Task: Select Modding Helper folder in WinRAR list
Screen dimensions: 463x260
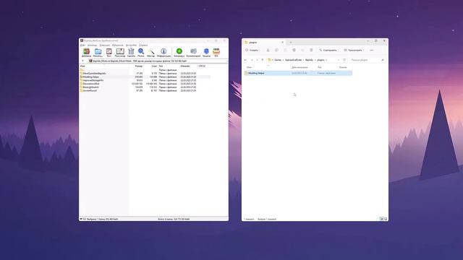Action: (145, 77)
